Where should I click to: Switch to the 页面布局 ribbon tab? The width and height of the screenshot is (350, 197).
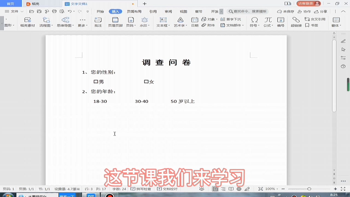point(134,11)
